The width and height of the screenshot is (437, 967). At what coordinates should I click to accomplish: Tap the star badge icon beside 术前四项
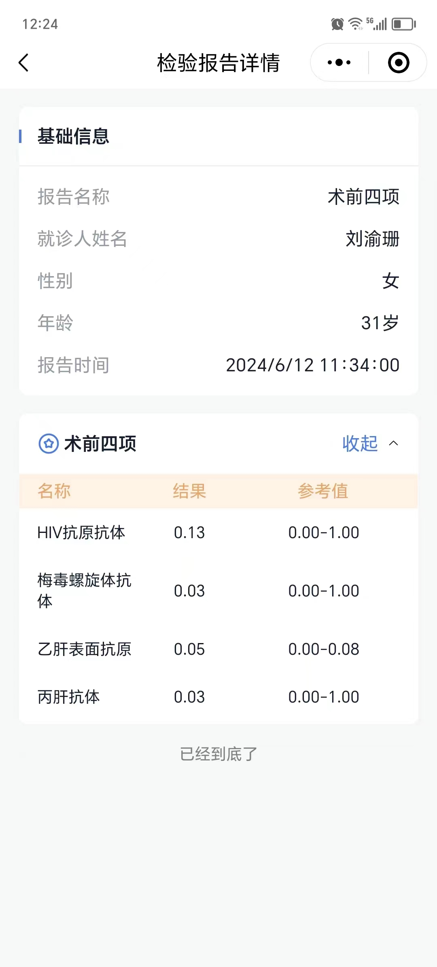tap(49, 443)
